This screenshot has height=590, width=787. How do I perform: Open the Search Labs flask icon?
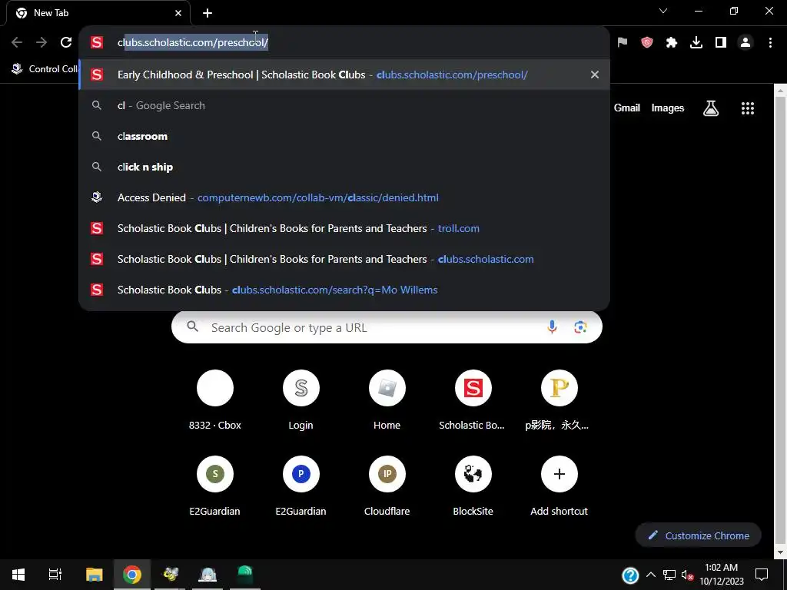click(711, 108)
